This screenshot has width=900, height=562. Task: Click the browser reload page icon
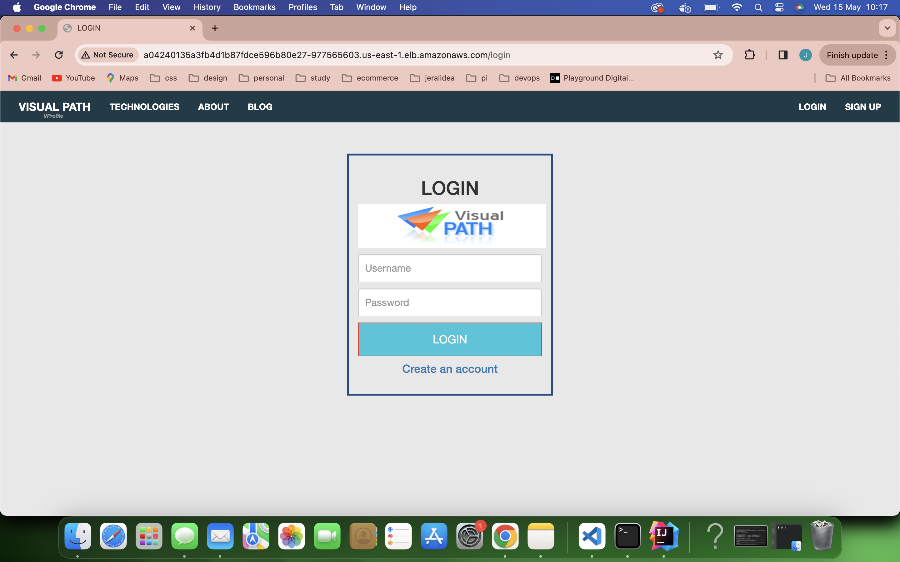(x=59, y=55)
